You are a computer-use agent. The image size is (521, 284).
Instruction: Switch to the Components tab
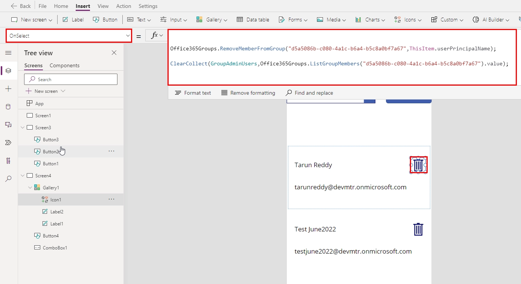click(64, 65)
